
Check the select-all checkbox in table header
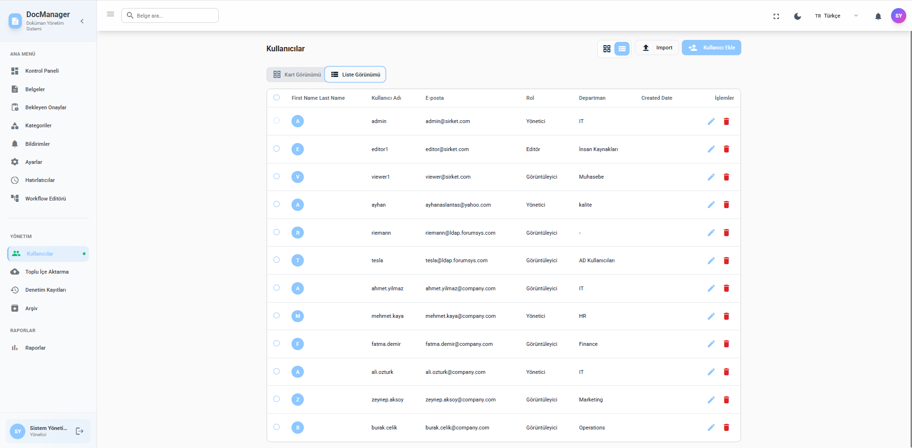coord(276,97)
